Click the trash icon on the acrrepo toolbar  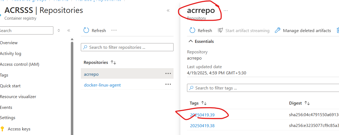(338, 30)
